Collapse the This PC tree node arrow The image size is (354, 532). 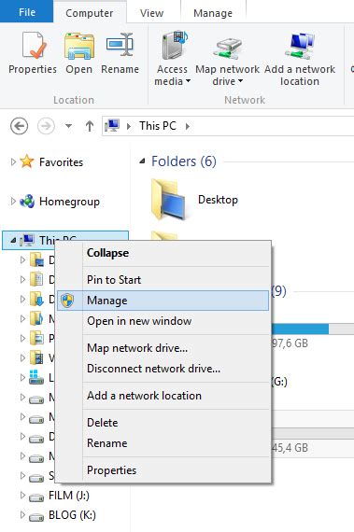(13, 240)
